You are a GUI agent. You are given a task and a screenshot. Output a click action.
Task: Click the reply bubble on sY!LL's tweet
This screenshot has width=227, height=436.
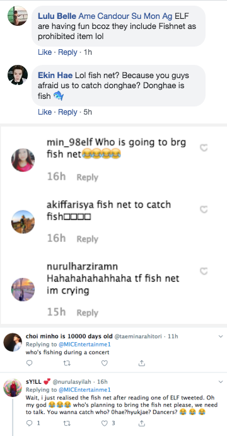tap(29, 423)
